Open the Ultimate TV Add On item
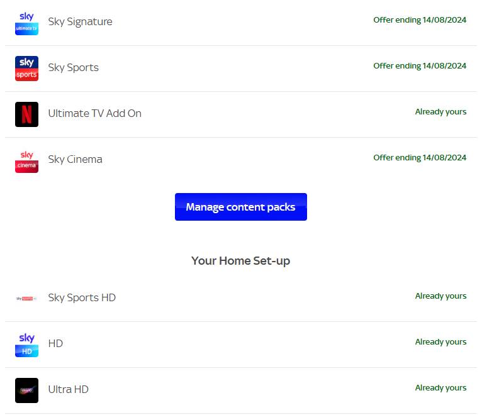The width and height of the screenshot is (482, 415). pyautogui.click(x=94, y=114)
